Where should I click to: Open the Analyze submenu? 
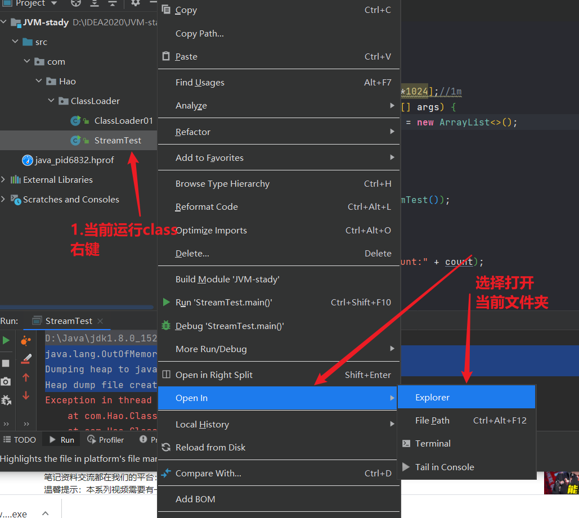coord(279,106)
